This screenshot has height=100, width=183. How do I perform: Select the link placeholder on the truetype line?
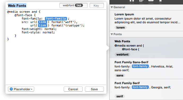(x=42, y=25)
